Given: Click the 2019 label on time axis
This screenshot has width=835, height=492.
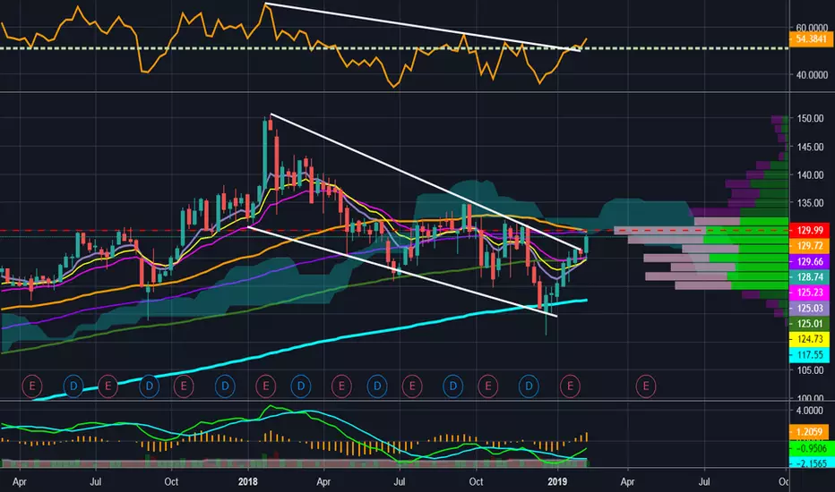Looking at the screenshot, I should coord(558,482).
